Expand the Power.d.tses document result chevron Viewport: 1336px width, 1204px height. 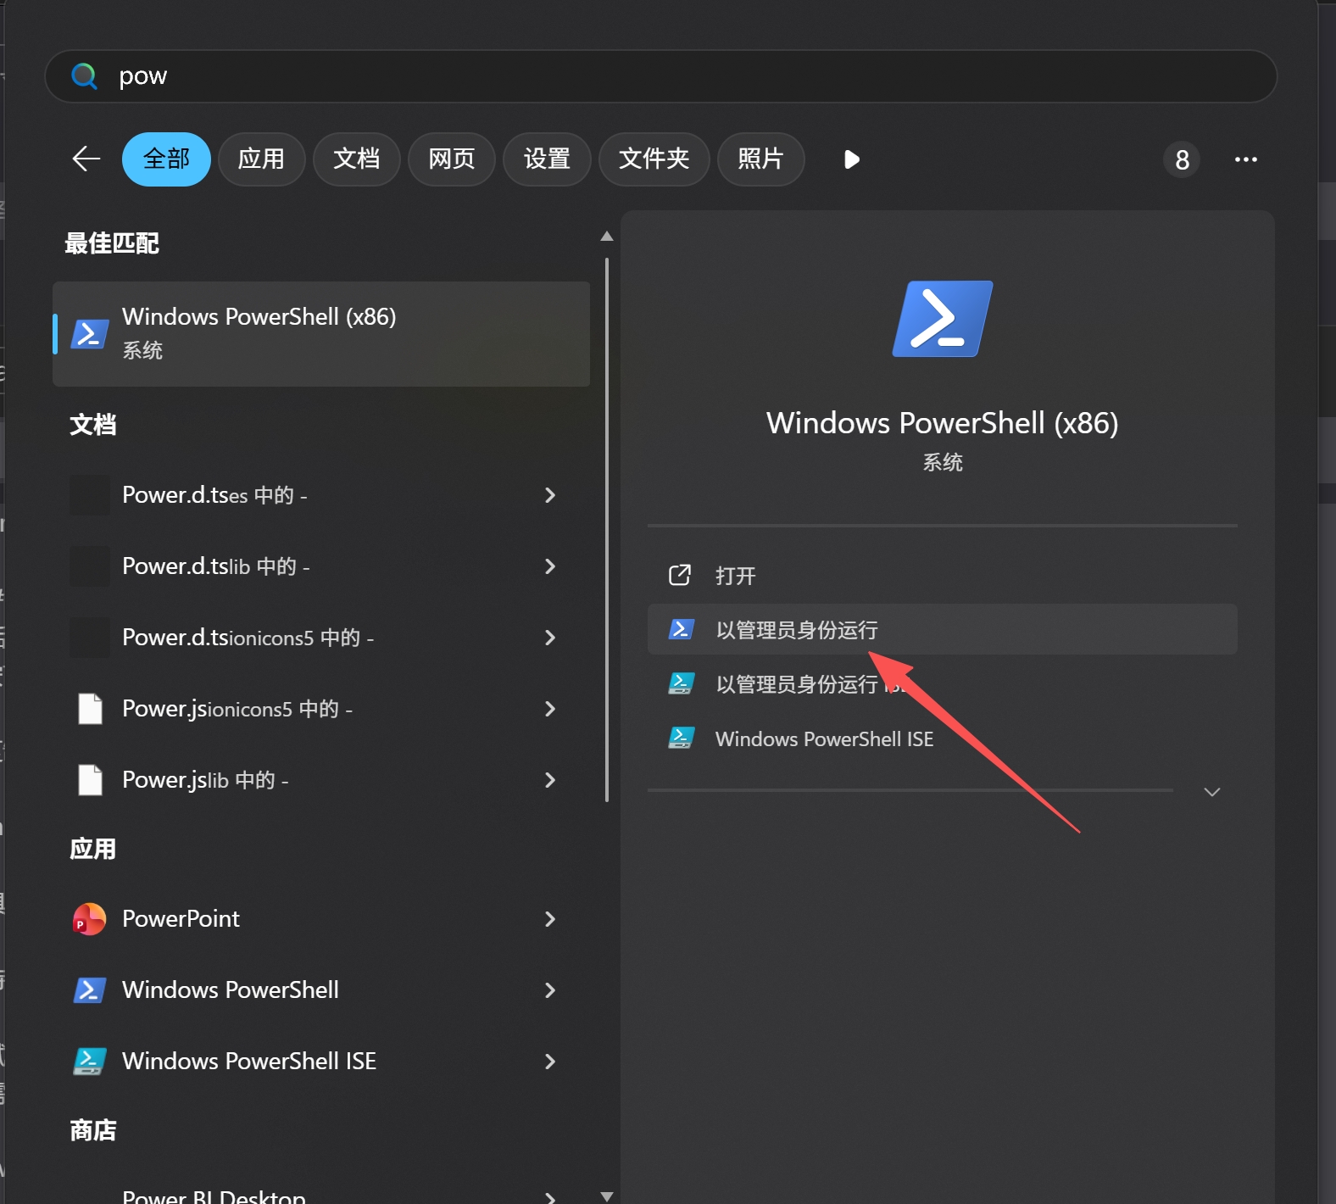click(x=550, y=495)
